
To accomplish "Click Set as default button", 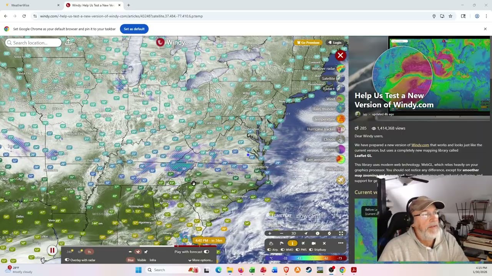I will [x=134, y=29].
